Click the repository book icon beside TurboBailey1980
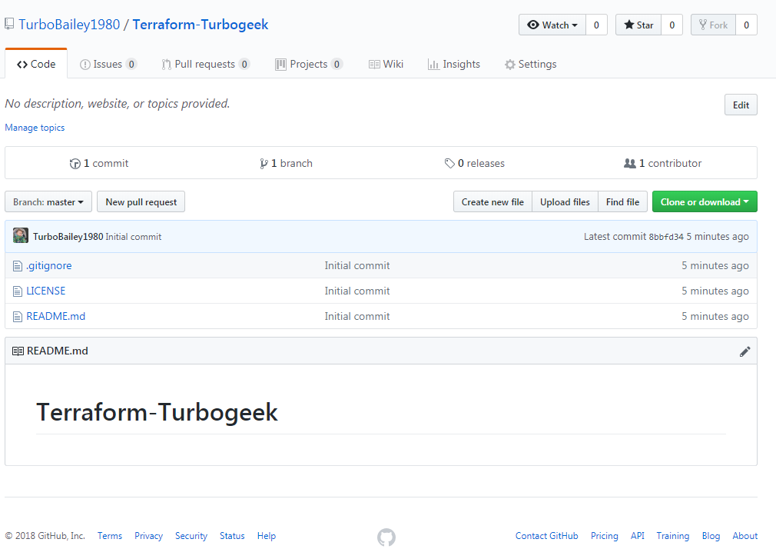Screen dimensions: 776x549 9,24
